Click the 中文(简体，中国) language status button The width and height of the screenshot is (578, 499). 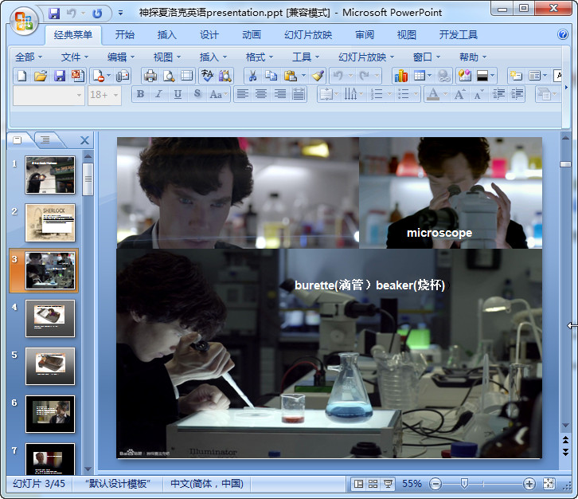[207, 484]
